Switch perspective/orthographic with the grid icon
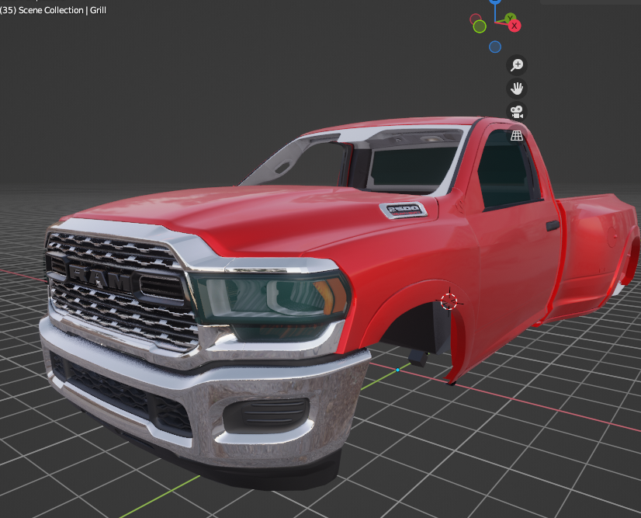 coord(517,135)
